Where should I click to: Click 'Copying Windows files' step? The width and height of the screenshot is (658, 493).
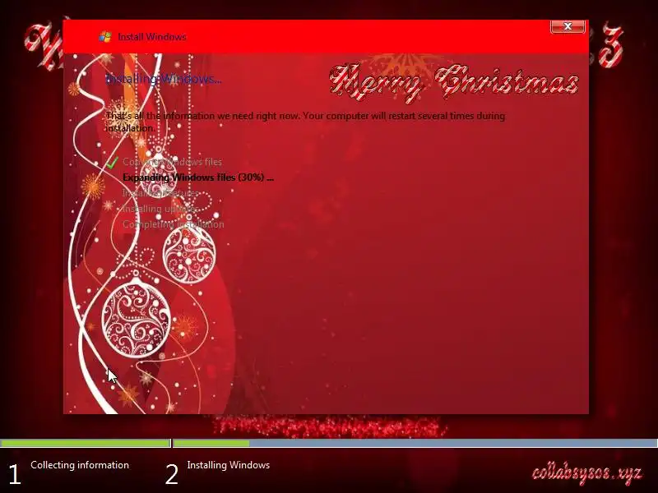(x=172, y=162)
